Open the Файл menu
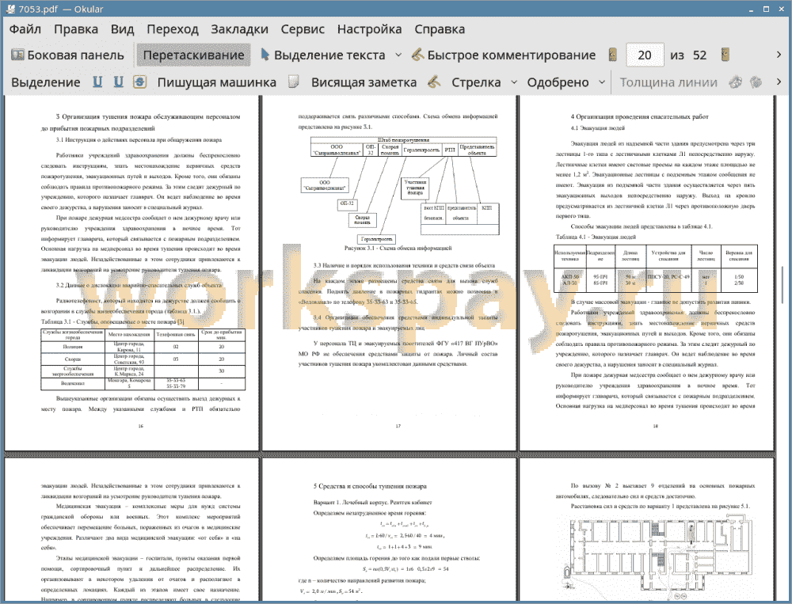The height and width of the screenshot is (604, 792). click(25, 28)
